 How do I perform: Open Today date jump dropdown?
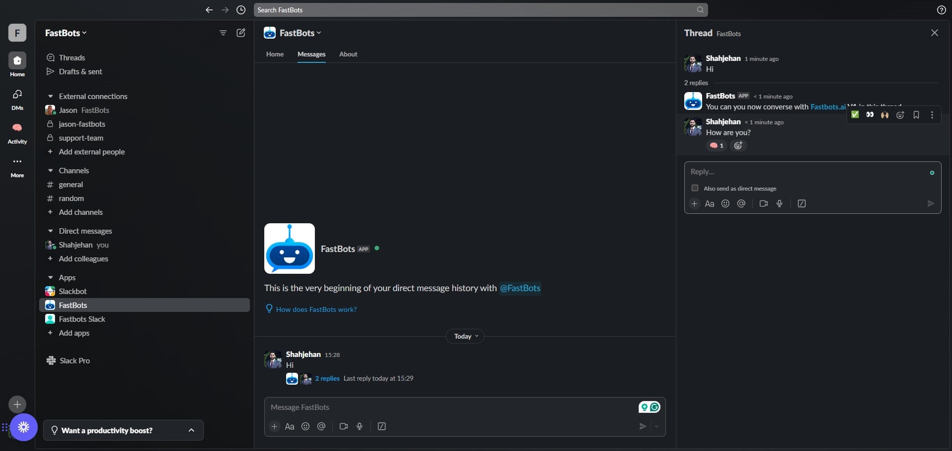coord(465,336)
